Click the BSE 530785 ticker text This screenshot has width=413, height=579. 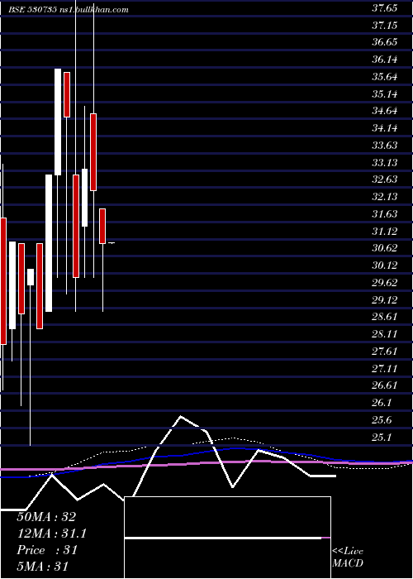coord(32,10)
